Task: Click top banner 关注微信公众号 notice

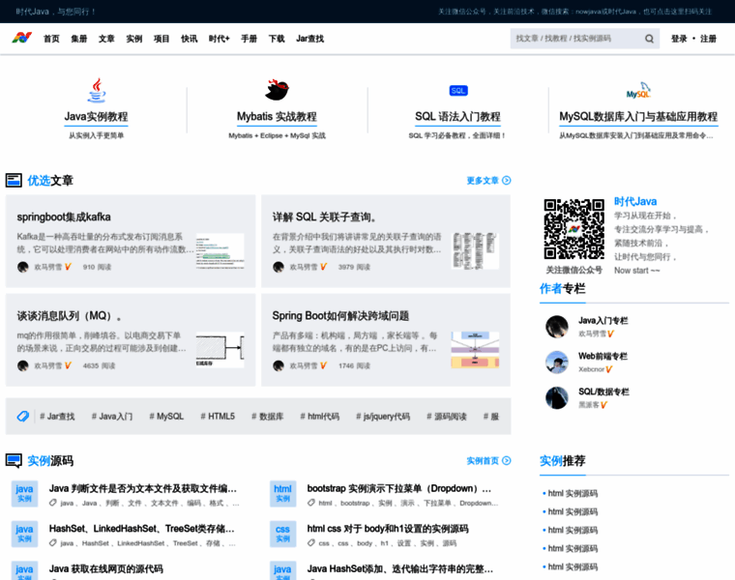Action: 574,12
